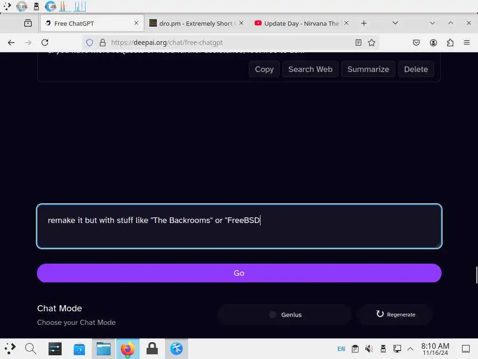This screenshot has height=359, width=478.
Task: Launch the Discover software store icon
Action: point(79,349)
